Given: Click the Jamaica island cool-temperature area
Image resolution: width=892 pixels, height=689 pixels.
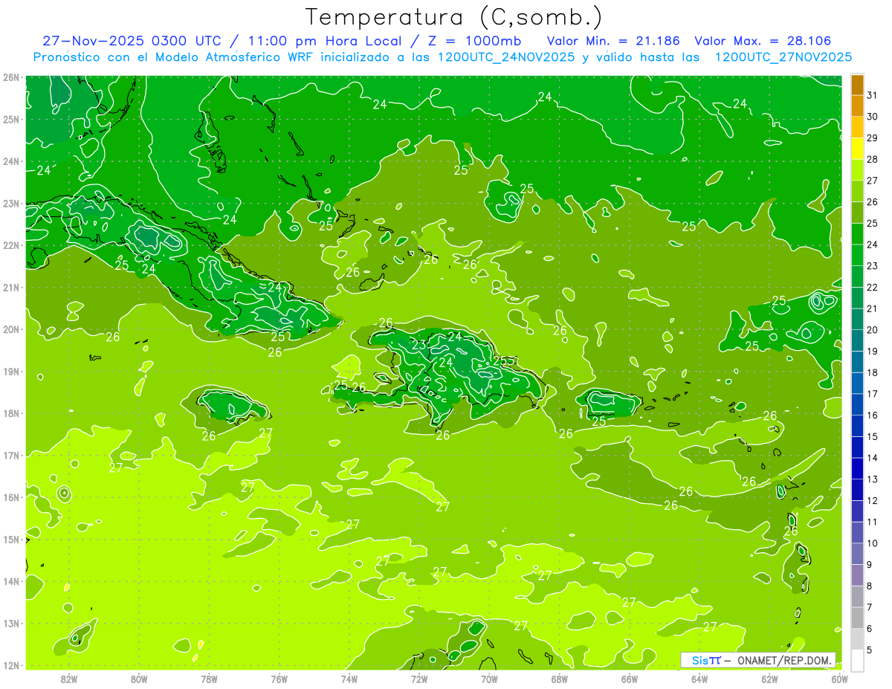Looking at the screenshot, I should click(232, 405).
